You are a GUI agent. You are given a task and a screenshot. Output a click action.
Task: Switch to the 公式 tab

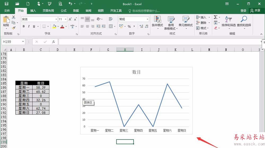coord(64,11)
